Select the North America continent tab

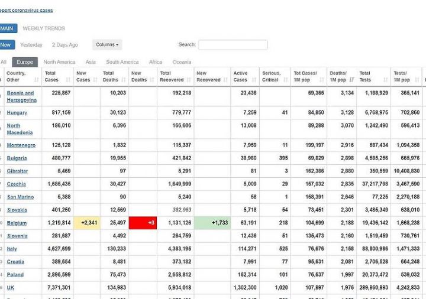click(x=59, y=62)
